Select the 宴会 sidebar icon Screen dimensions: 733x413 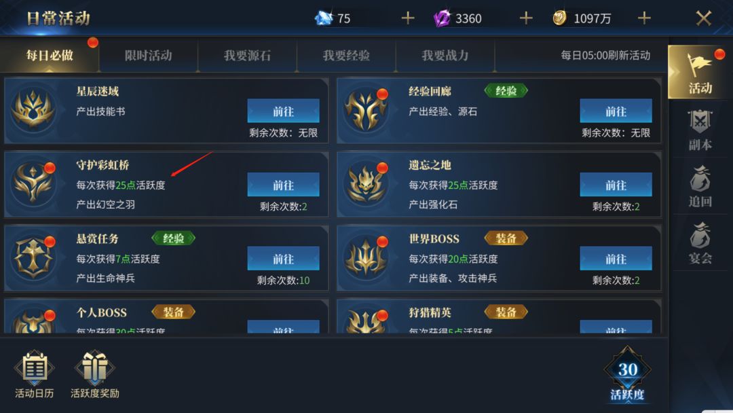tap(700, 243)
